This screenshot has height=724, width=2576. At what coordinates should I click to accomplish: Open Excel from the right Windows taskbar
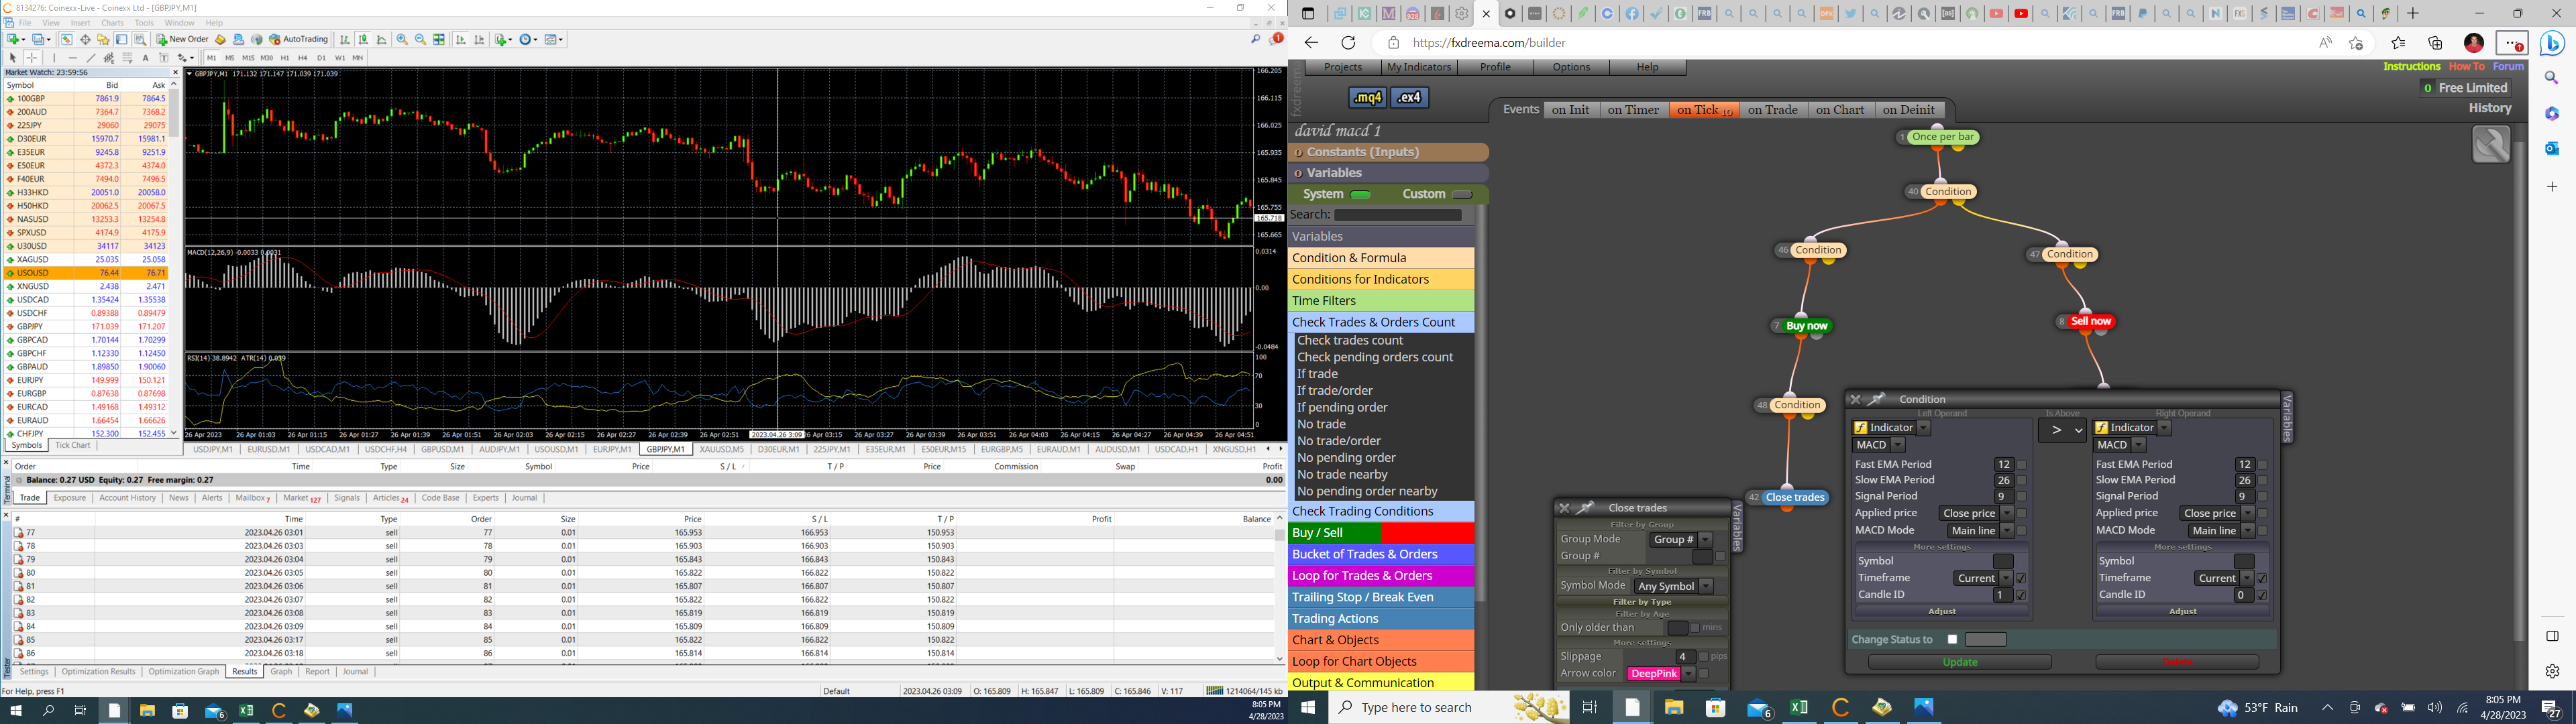[1799, 708]
